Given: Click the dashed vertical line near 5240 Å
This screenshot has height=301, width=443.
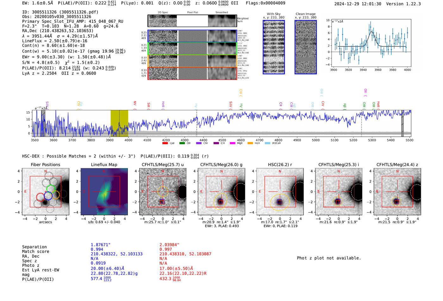Looking at the screenshot, I should click(362, 123).
